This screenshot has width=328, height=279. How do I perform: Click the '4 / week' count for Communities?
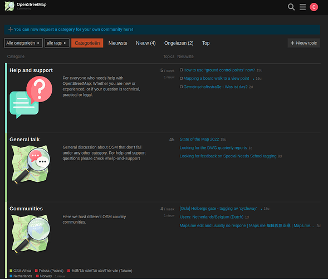(x=168, y=209)
